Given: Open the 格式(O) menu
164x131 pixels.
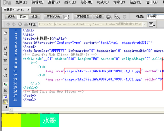Looking at the screenshot, I should pos(103,2).
